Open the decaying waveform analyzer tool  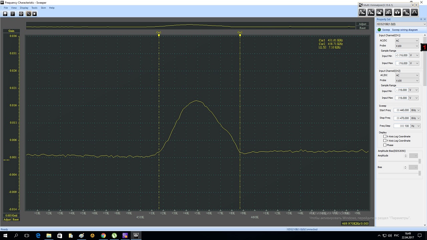pyautogui.click(x=406, y=12)
